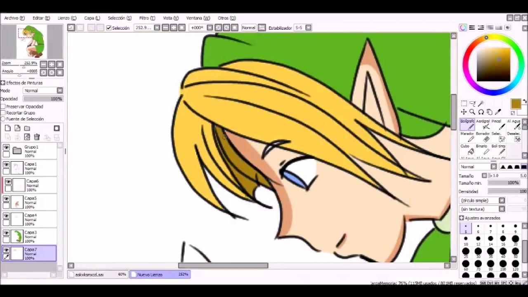
Task: Select Fuente de Selección radio option
Action: 3,119
